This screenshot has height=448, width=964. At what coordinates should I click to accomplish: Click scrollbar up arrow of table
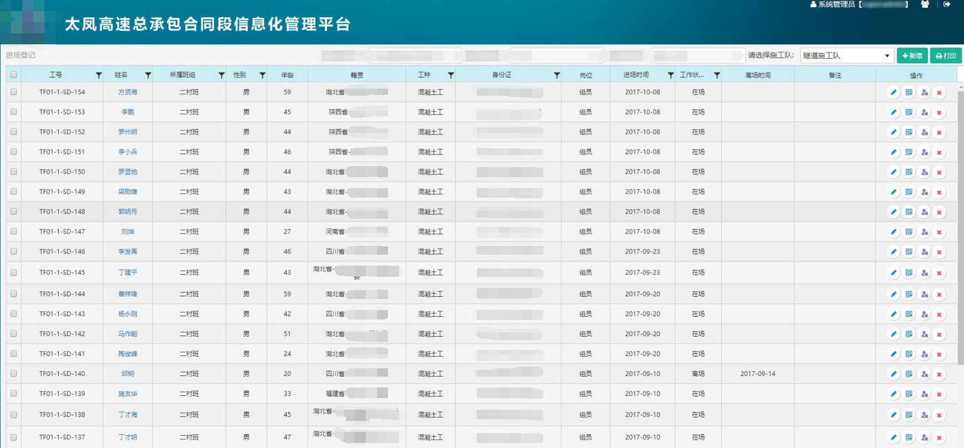pyautogui.click(x=961, y=87)
